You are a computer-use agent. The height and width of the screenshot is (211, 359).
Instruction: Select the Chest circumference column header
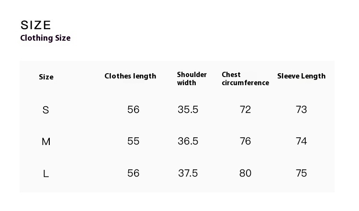246,78
